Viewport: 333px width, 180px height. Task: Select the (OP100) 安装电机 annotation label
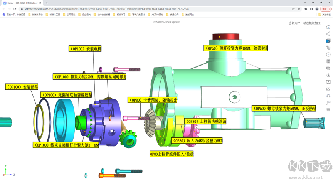point(85,49)
